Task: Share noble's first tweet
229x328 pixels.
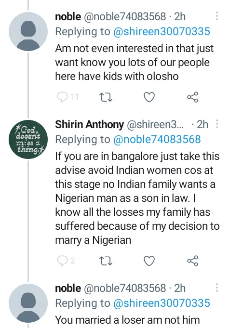Action: (192, 97)
